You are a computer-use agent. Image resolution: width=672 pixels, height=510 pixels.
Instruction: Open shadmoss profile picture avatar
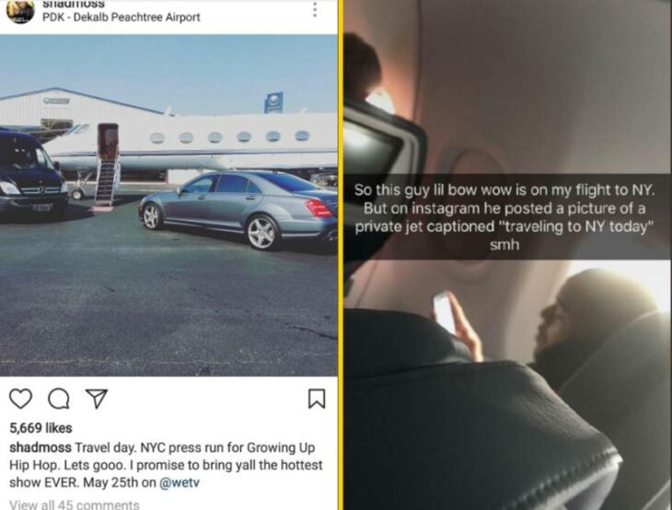tap(20, 10)
